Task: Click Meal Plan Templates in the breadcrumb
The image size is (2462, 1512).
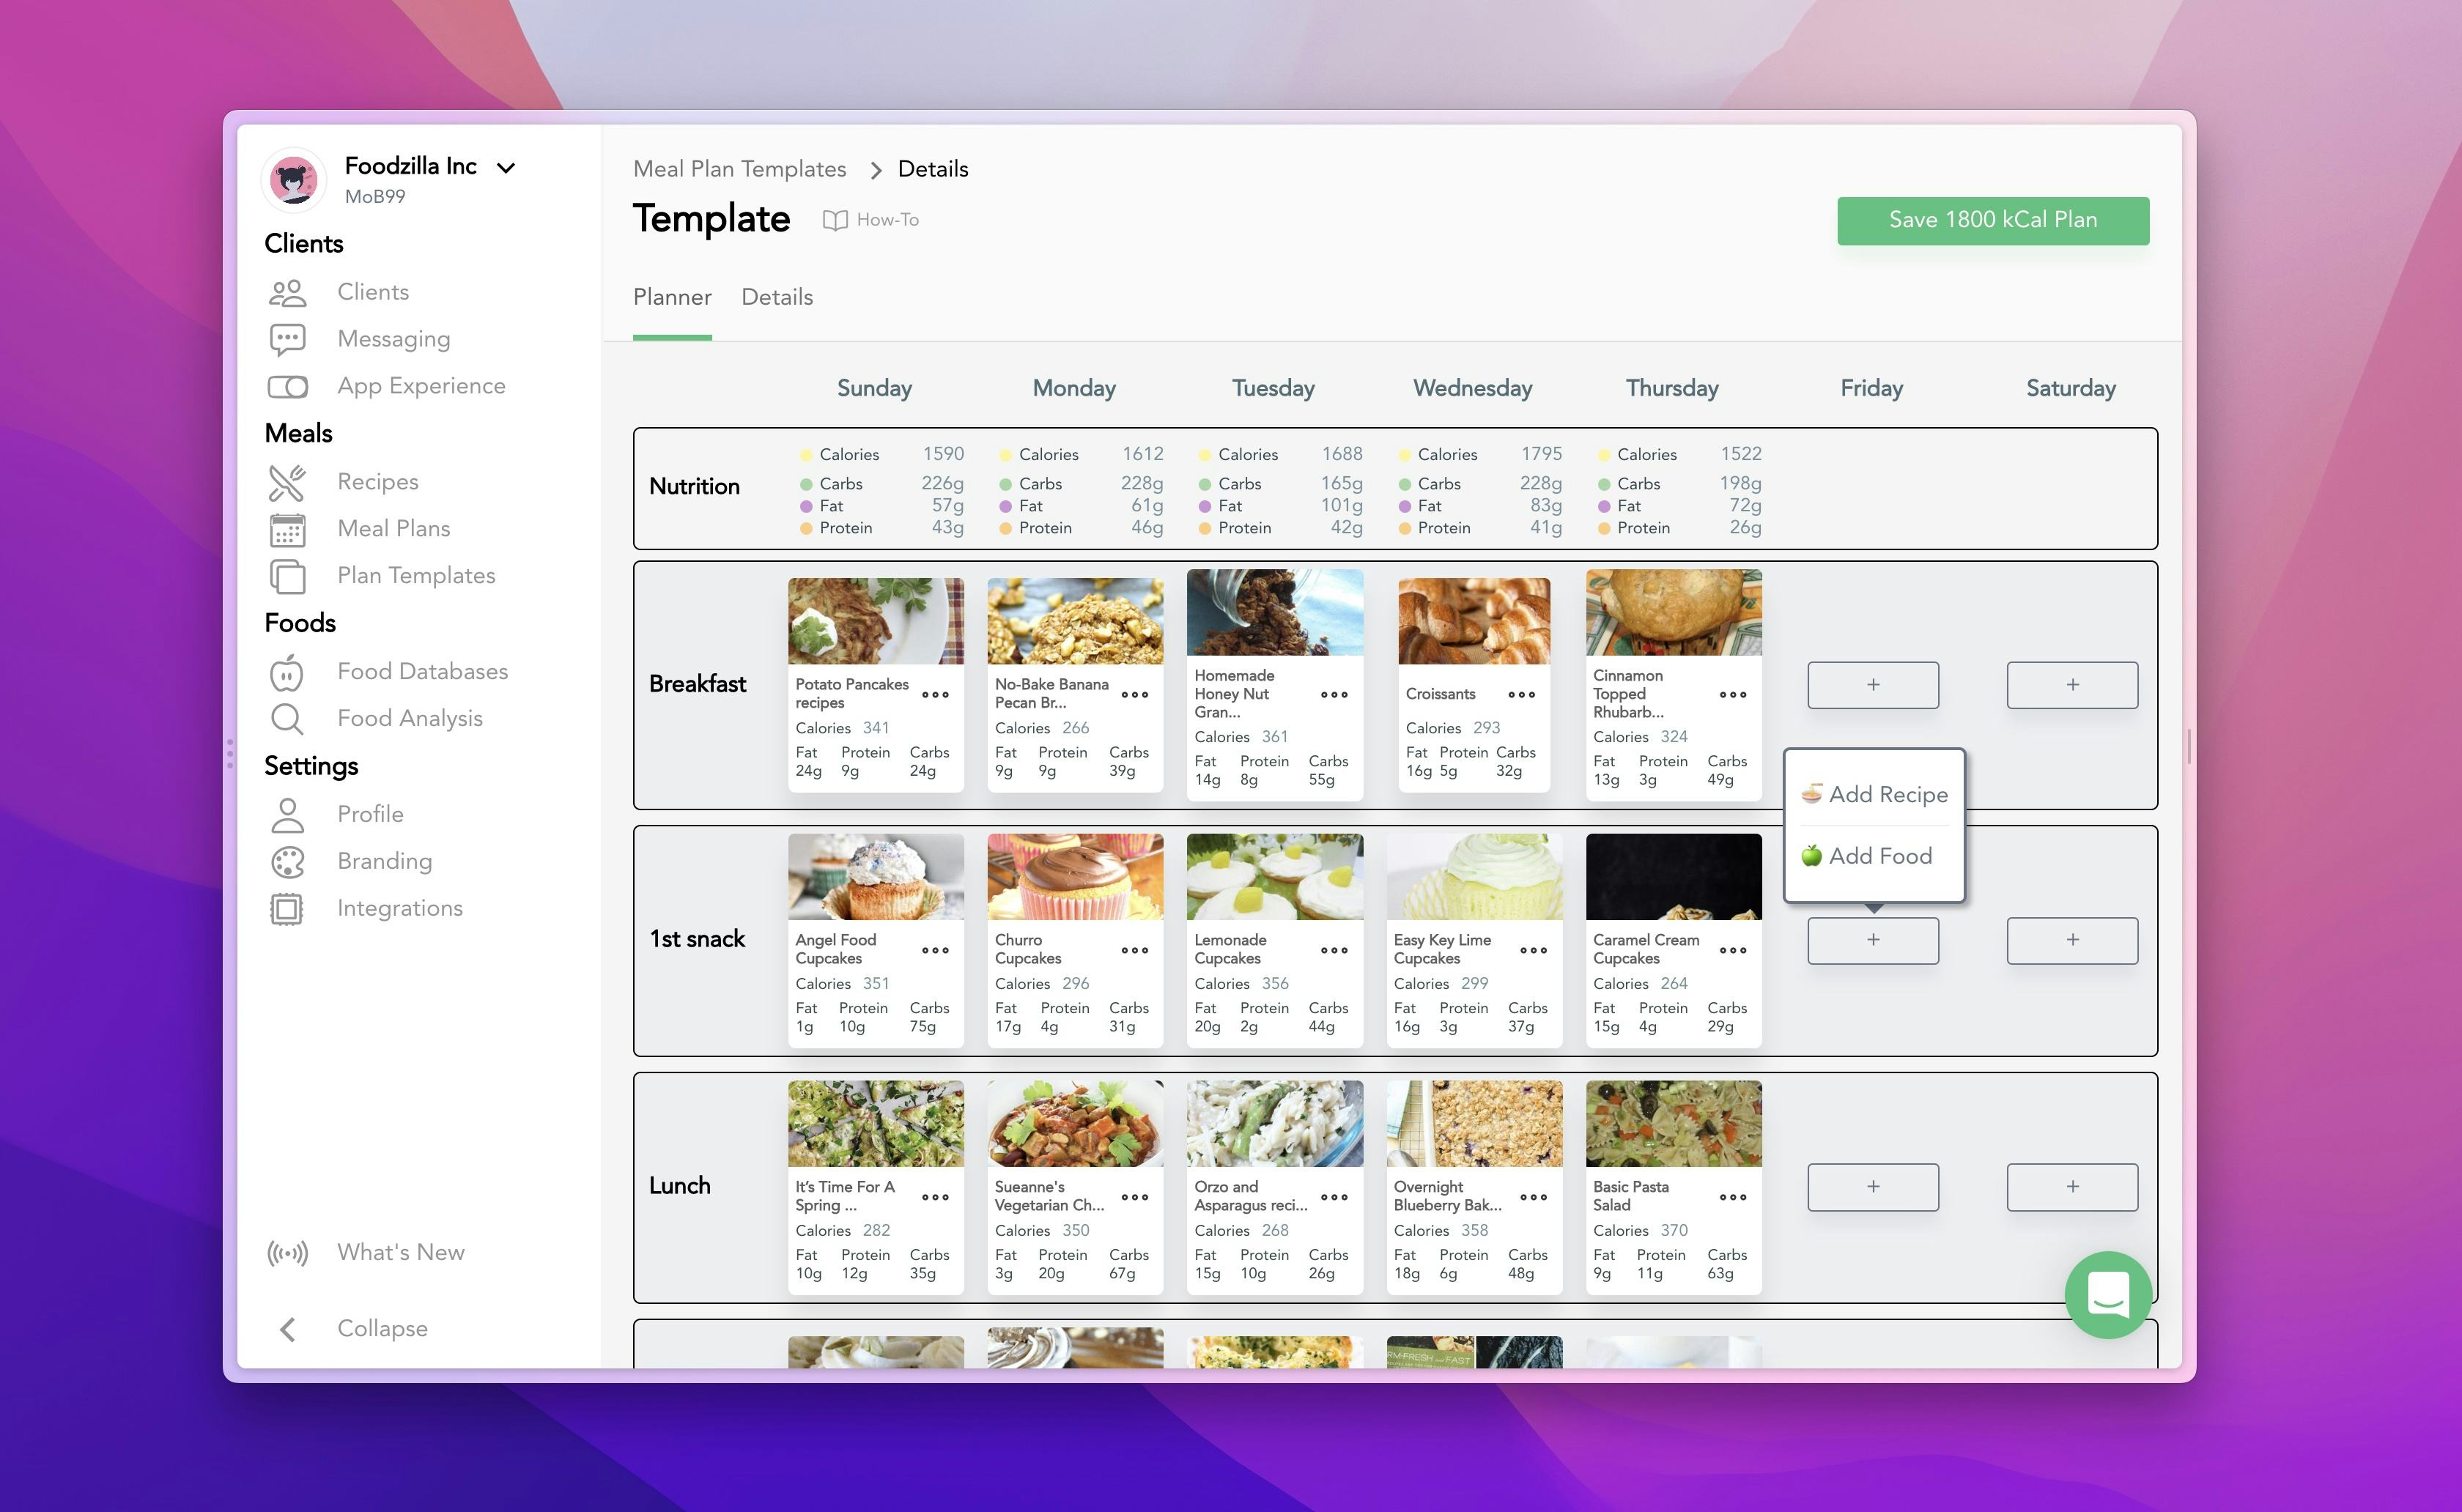Action: click(739, 169)
